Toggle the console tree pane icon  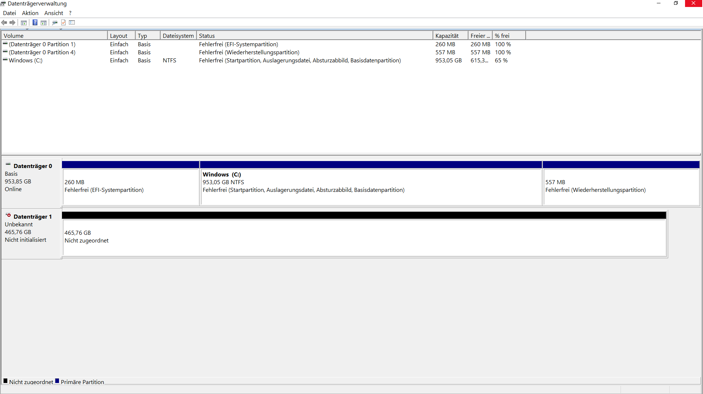pyautogui.click(x=24, y=23)
